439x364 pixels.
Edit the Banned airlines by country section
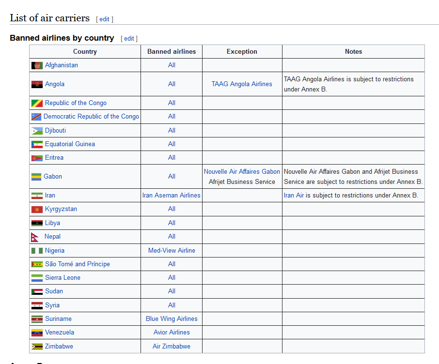click(x=129, y=39)
